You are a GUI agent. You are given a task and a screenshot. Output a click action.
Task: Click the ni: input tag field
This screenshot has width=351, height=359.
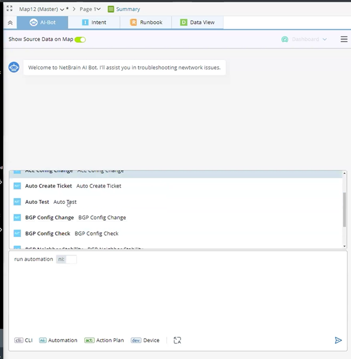tap(67, 259)
